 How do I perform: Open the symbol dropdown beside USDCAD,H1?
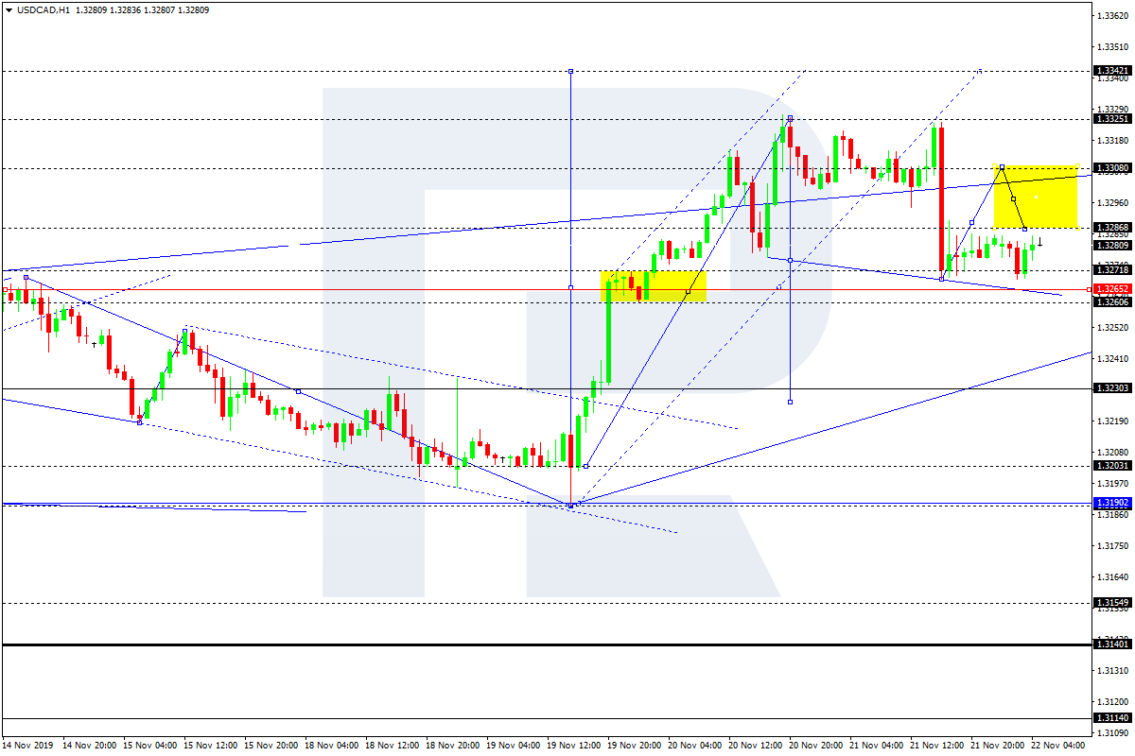tap(8, 8)
